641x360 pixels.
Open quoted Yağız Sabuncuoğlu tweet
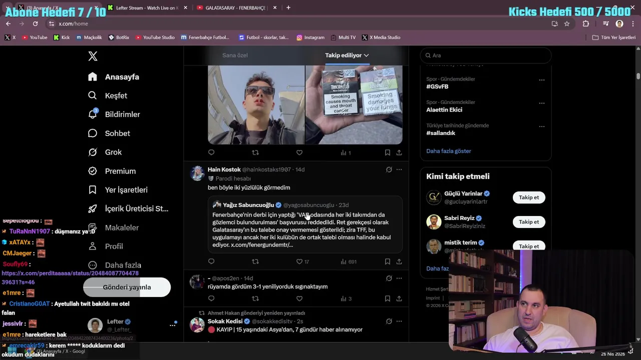[305, 224]
